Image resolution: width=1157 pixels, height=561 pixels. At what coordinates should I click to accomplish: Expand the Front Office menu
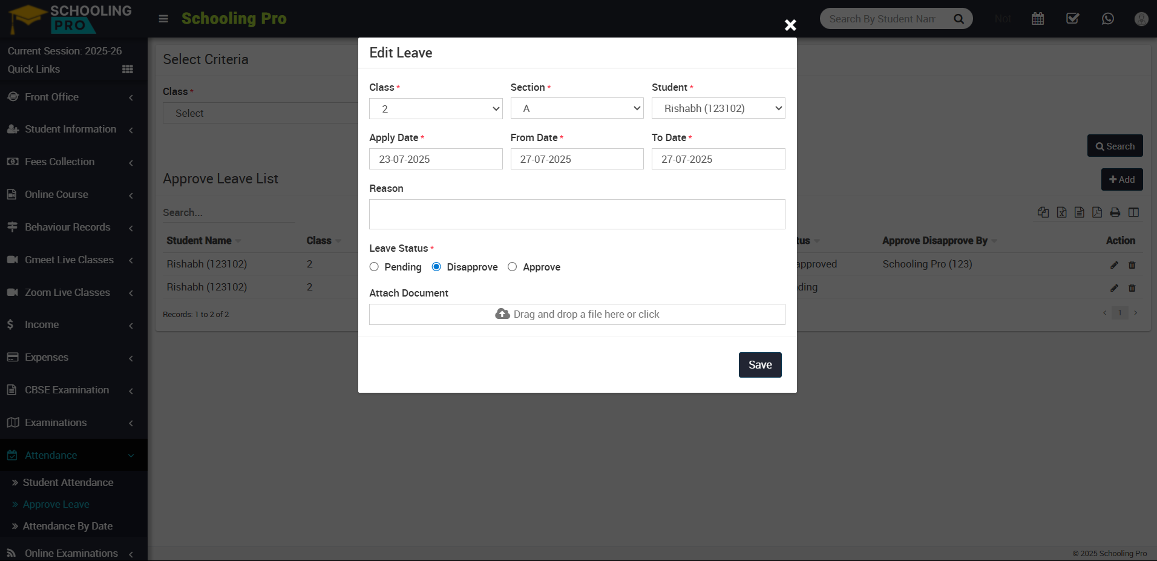(x=74, y=97)
